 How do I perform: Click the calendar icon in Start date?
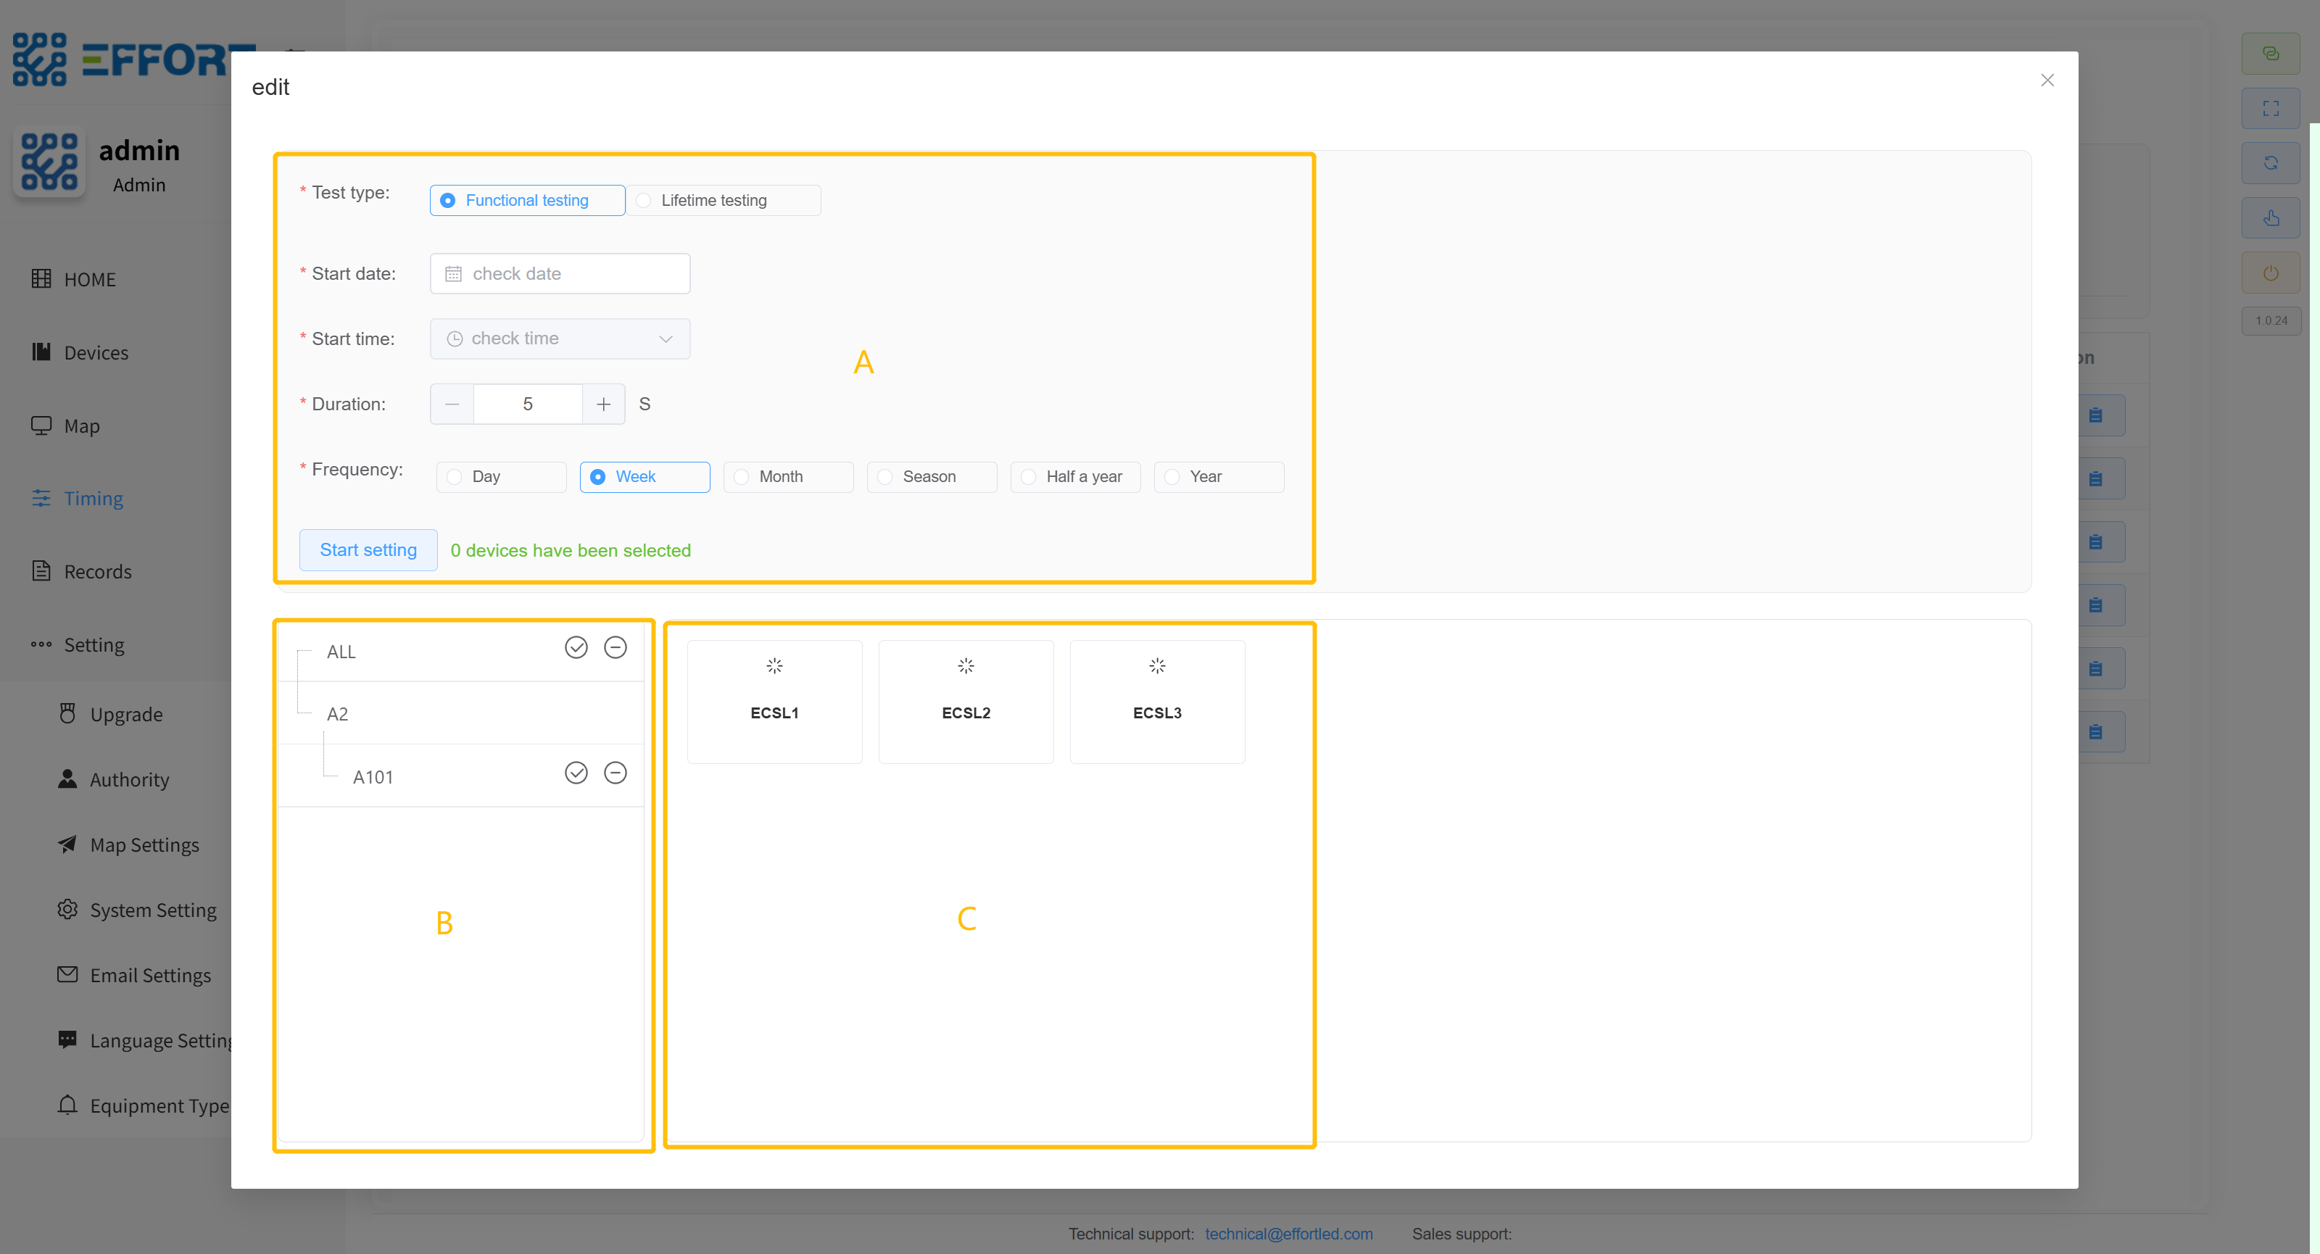[x=453, y=274]
